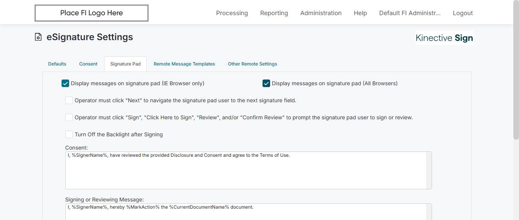
Task: Click inside the Consent message text box
Action: [245, 170]
